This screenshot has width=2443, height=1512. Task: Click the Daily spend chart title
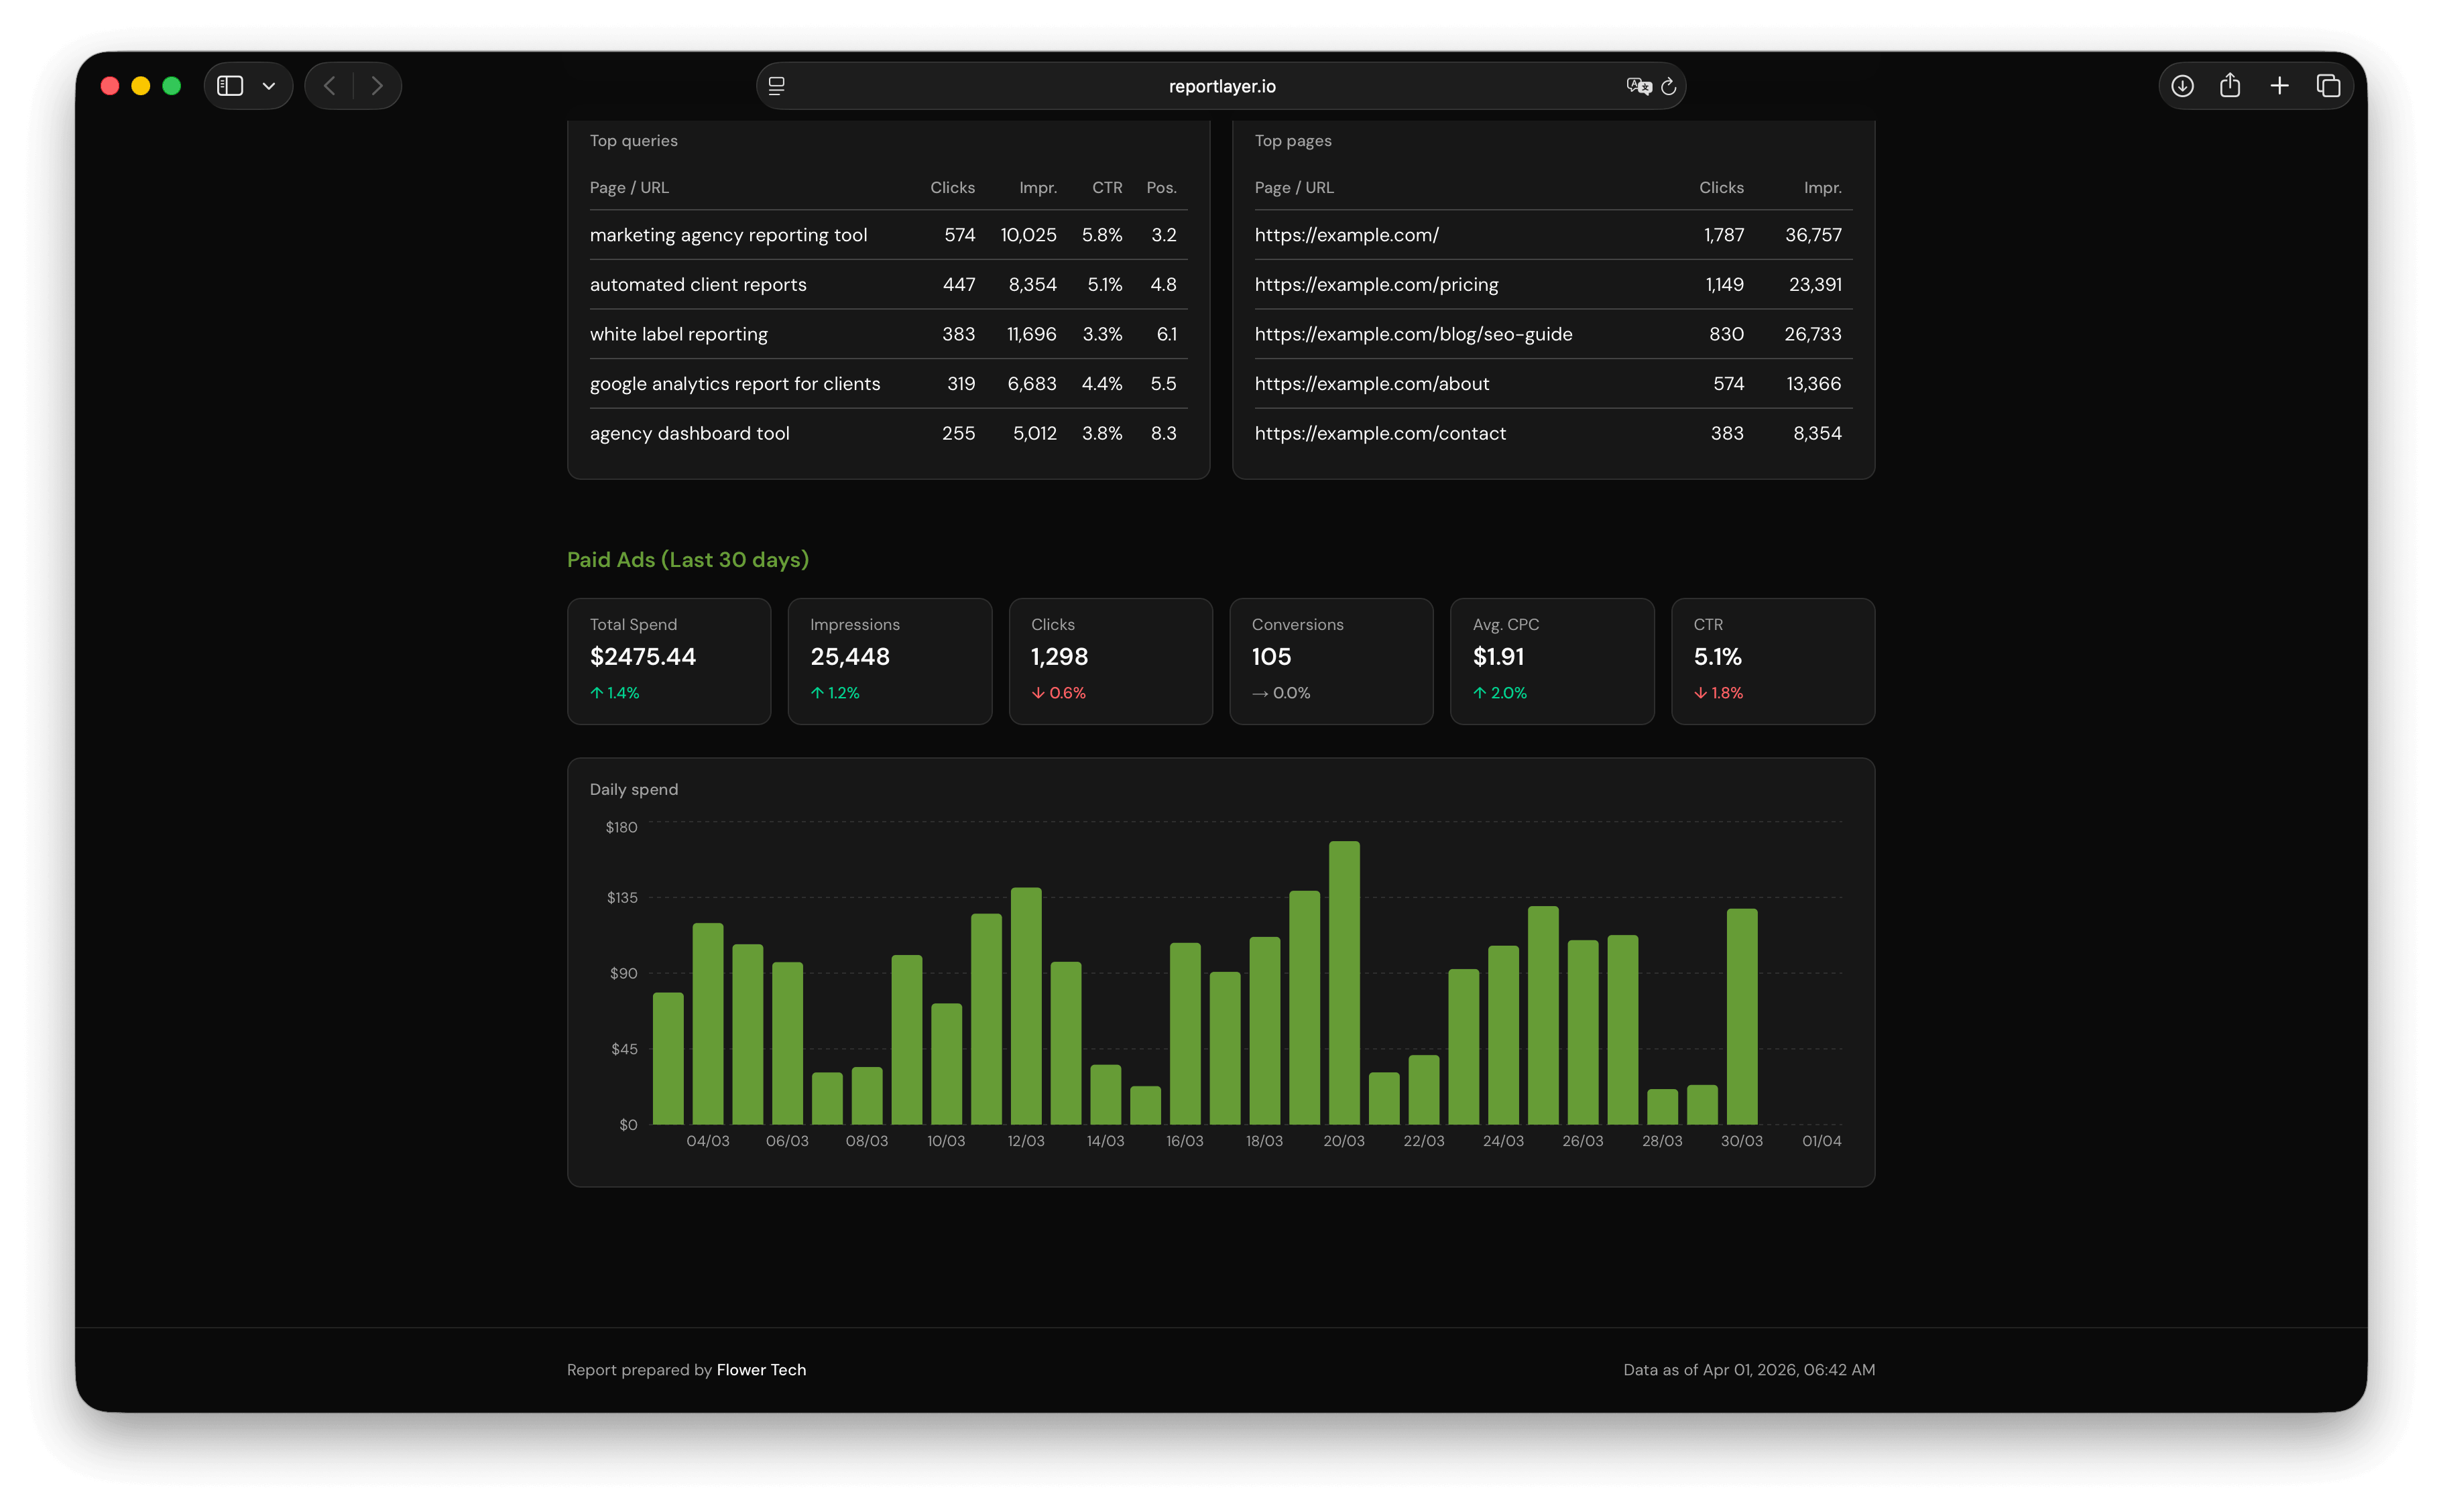[x=634, y=790]
